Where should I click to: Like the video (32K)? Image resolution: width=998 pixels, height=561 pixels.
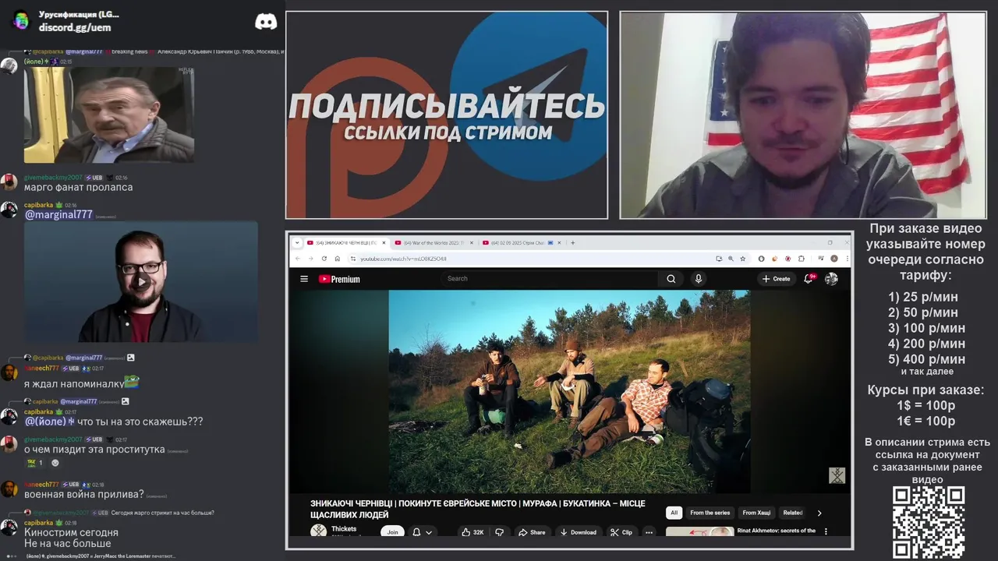[x=472, y=532]
